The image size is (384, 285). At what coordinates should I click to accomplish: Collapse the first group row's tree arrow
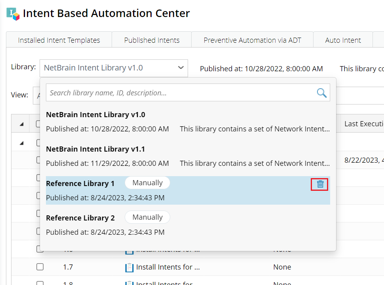coord(21,143)
